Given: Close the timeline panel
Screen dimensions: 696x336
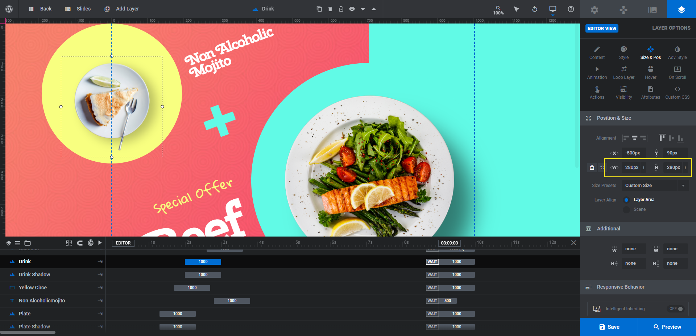Looking at the screenshot, I should tap(573, 243).
